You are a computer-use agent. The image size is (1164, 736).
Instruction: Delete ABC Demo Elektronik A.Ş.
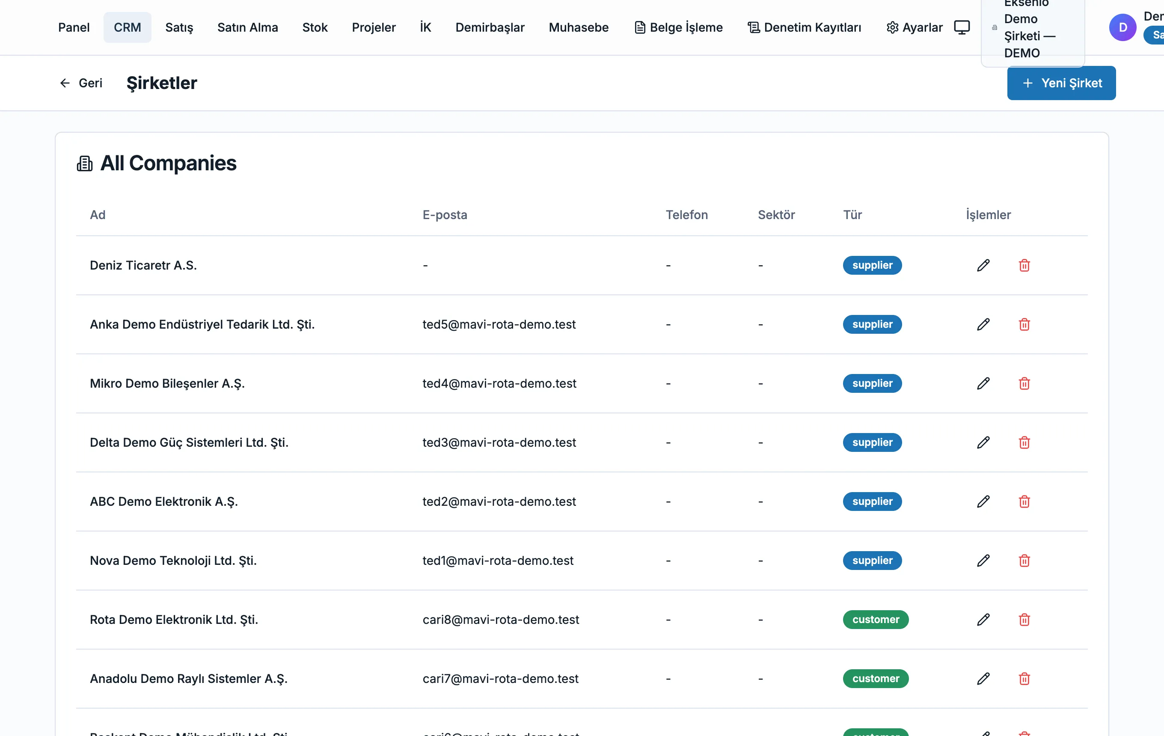pos(1024,502)
